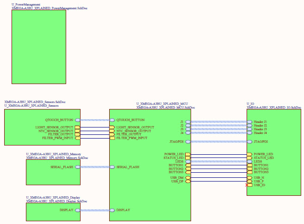
Task: Click the STATUS_LED port symbol on IO sheet
Action: [249, 158]
